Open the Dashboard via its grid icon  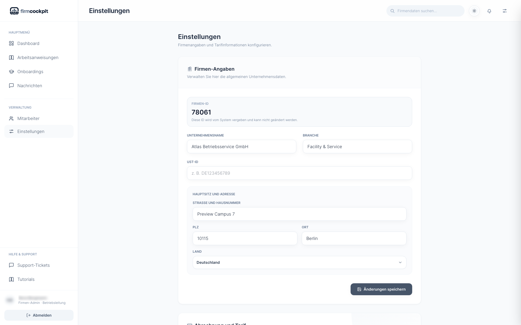[x=11, y=43]
